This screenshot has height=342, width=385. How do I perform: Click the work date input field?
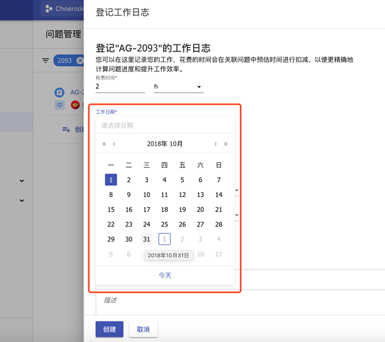(x=164, y=126)
